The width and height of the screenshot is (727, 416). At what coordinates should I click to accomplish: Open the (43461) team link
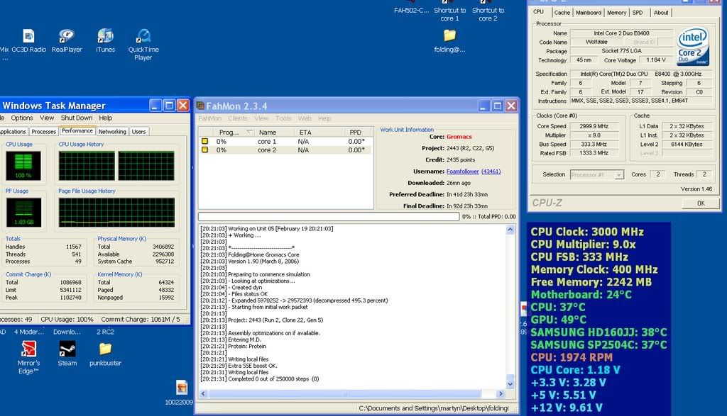[491, 172]
